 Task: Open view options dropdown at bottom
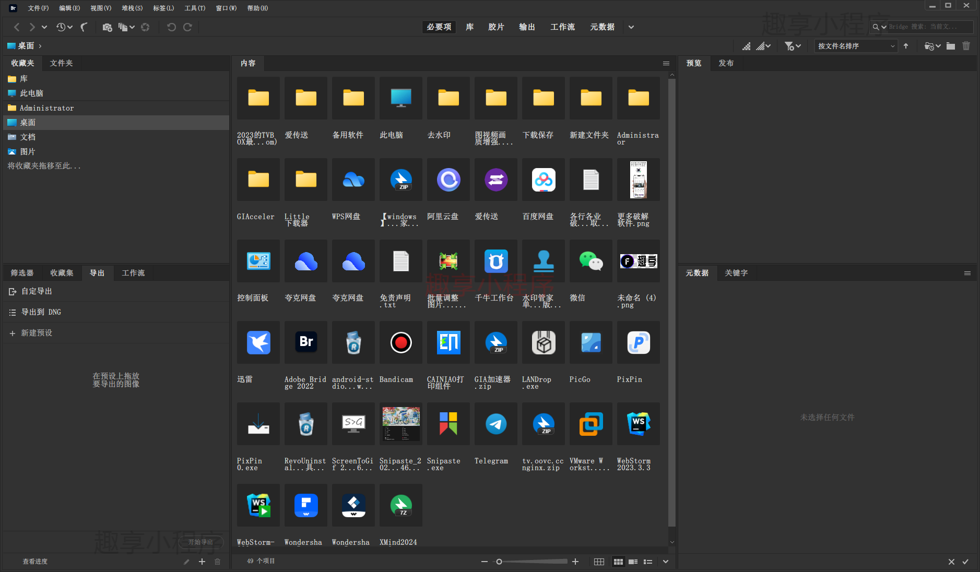click(665, 562)
